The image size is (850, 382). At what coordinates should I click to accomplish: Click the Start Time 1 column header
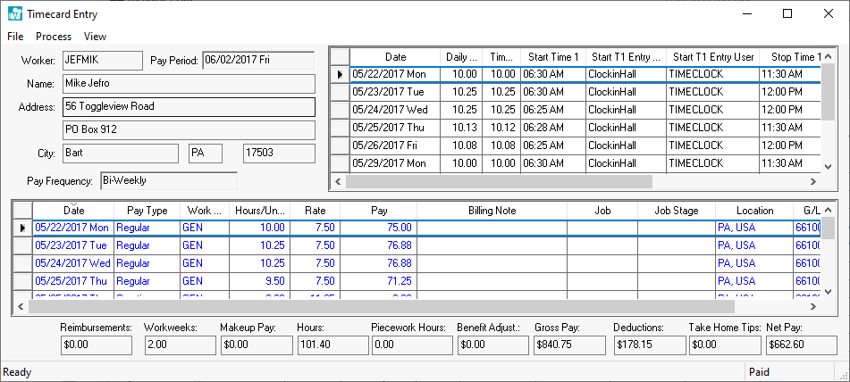point(552,57)
